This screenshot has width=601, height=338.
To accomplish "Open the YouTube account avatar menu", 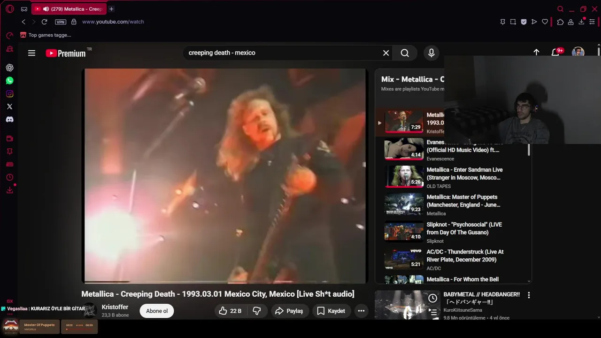I will 578,52.
